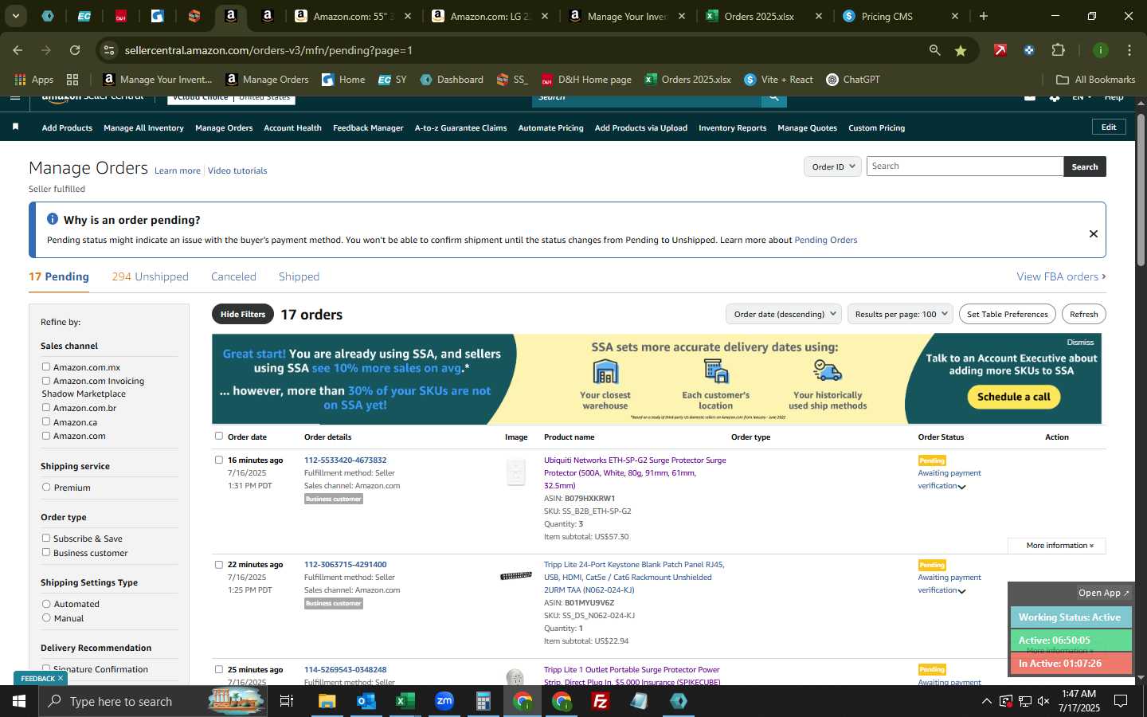Image resolution: width=1147 pixels, height=717 pixels.
Task: Click the Hide Filters button
Action: [243, 314]
